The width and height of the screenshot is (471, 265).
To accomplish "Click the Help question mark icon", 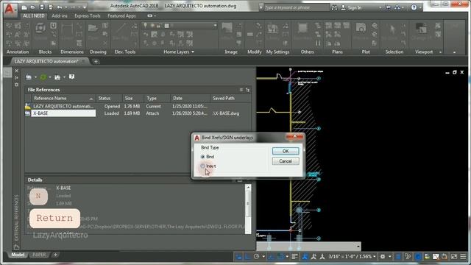I will pos(414,7).
